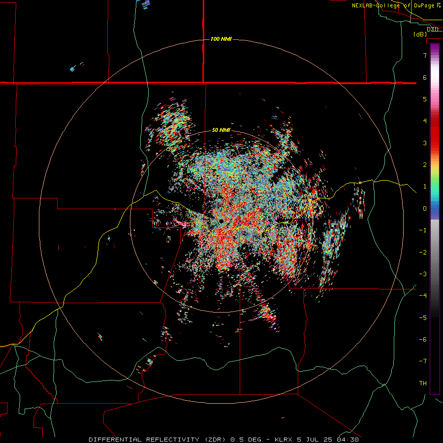Viewport: 443px width, 443px height.
Task: Click the TH threshold label on the scale
Action: click(423, 383)
